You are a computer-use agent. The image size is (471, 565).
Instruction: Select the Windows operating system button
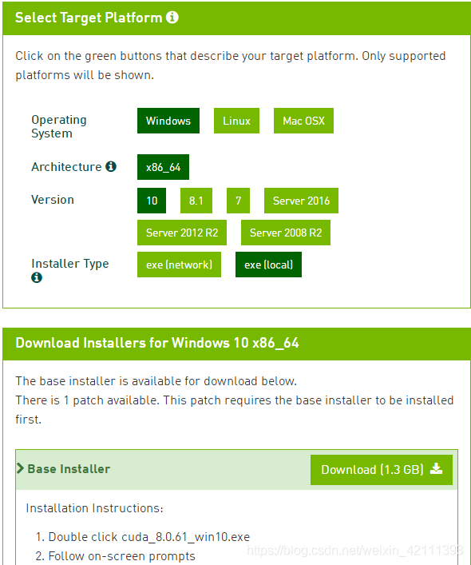click(x=168, y=121)
